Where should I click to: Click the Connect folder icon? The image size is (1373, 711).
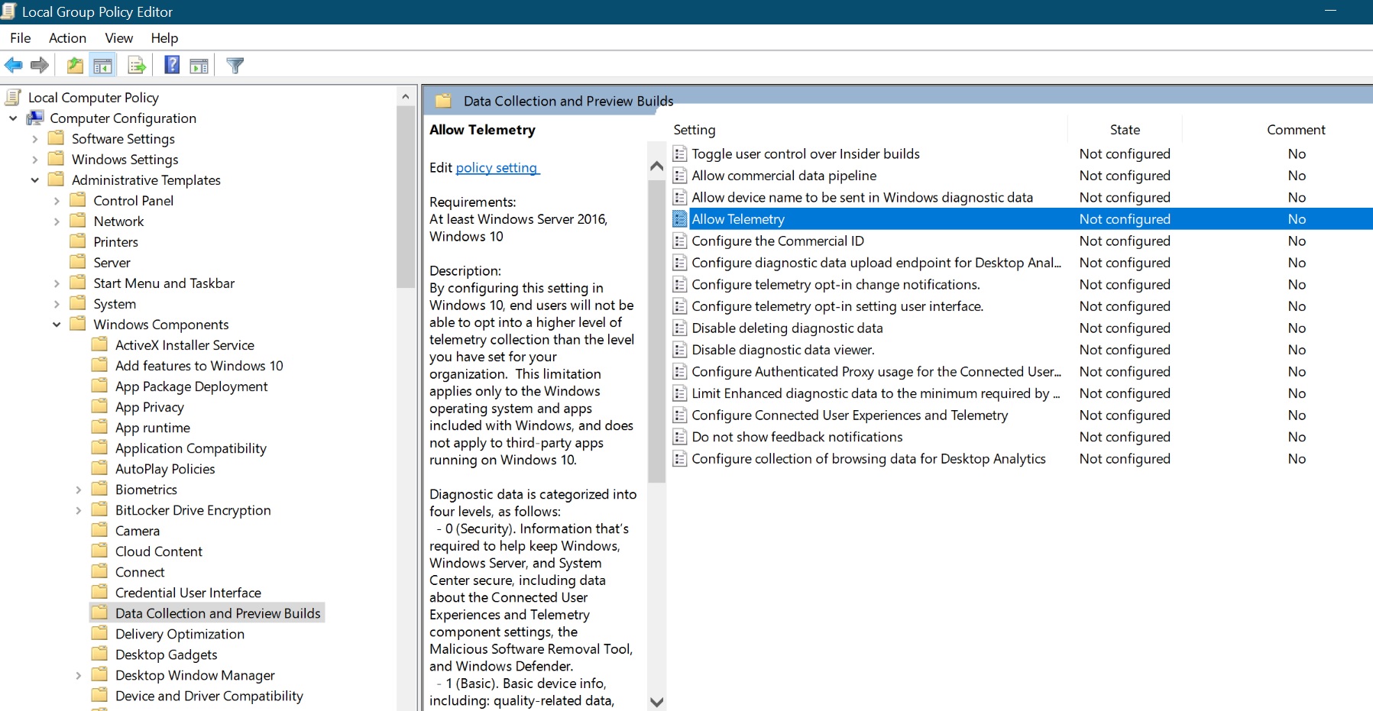[99, 571]
